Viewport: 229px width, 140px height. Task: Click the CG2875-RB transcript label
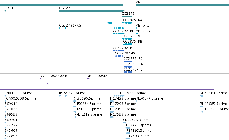[132, 42]
